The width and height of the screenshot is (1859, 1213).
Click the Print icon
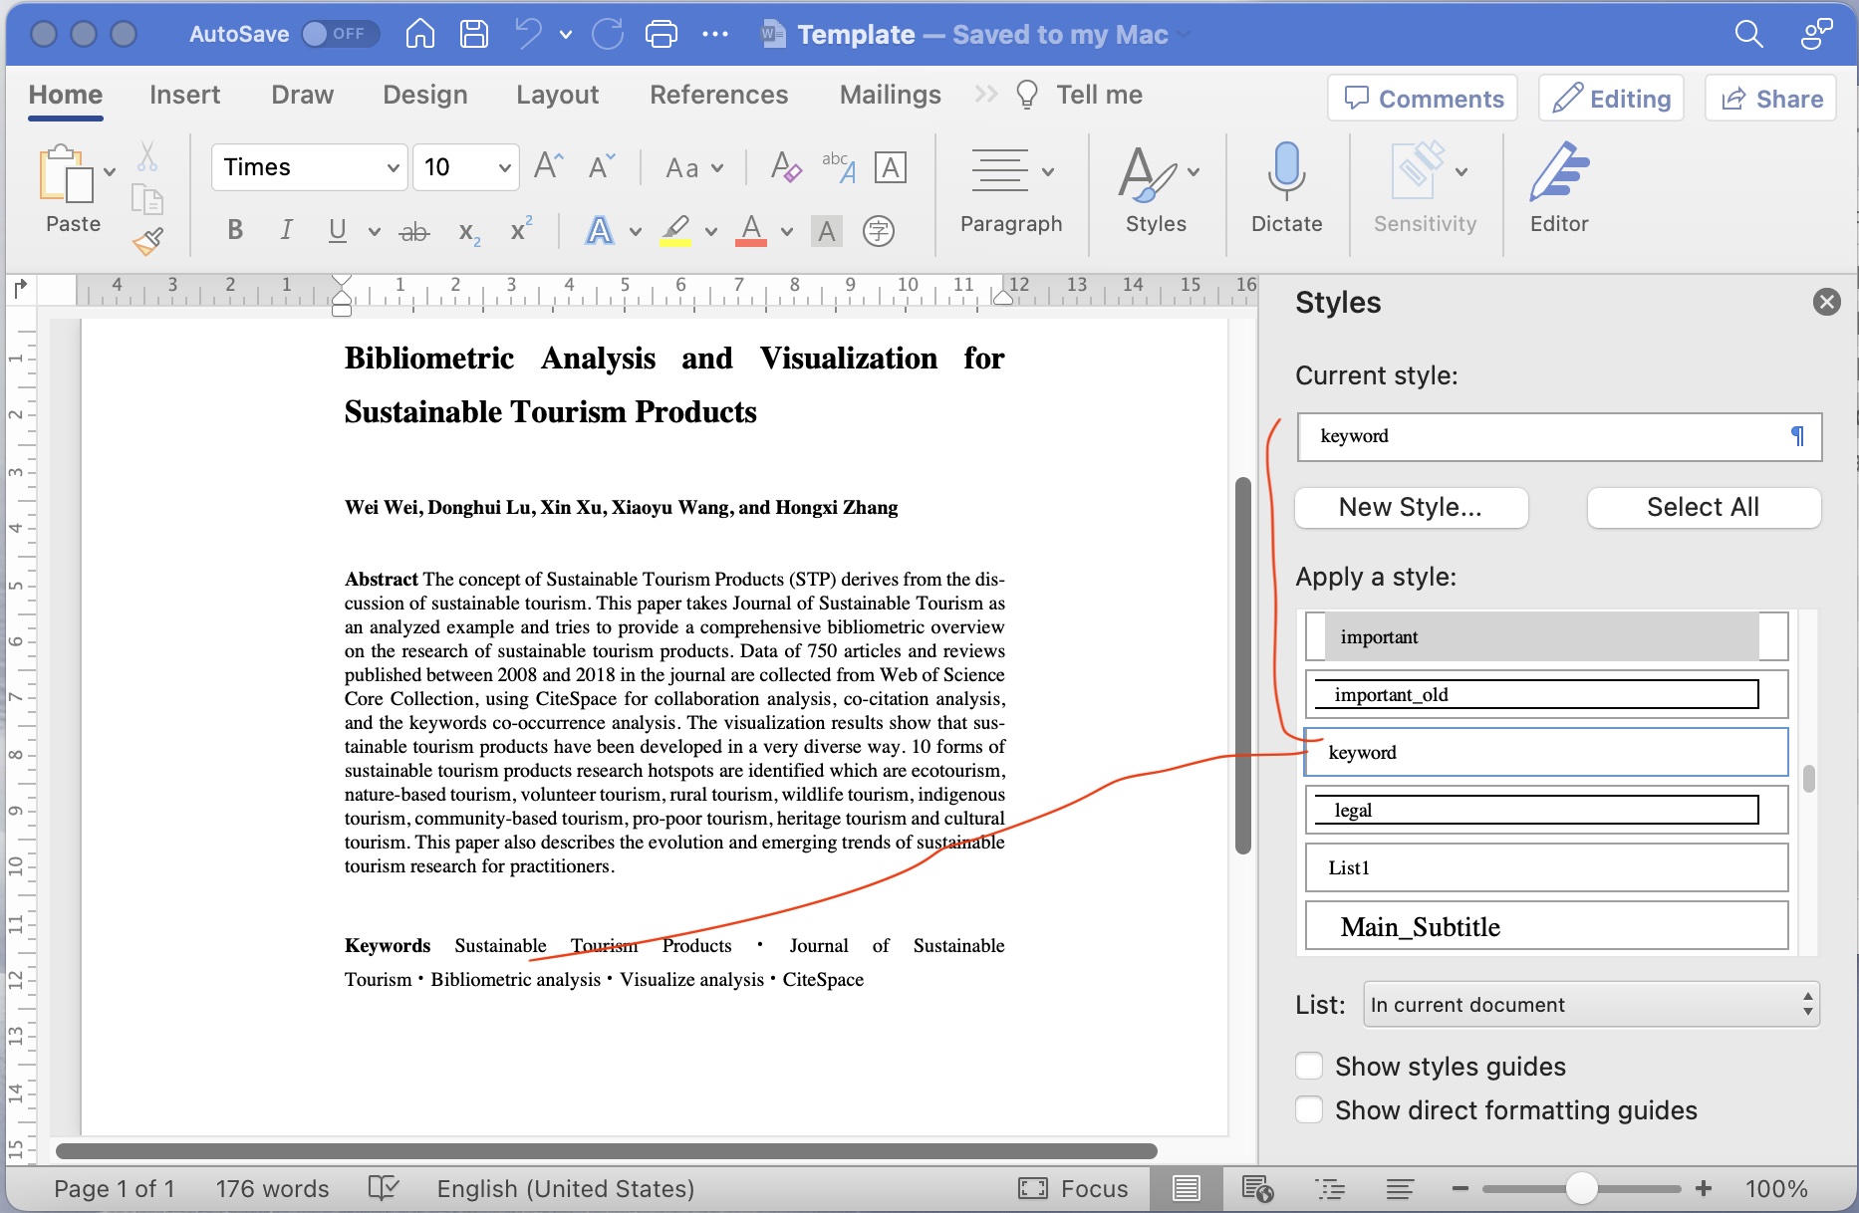pyautogui.click(x=661, y=34)
